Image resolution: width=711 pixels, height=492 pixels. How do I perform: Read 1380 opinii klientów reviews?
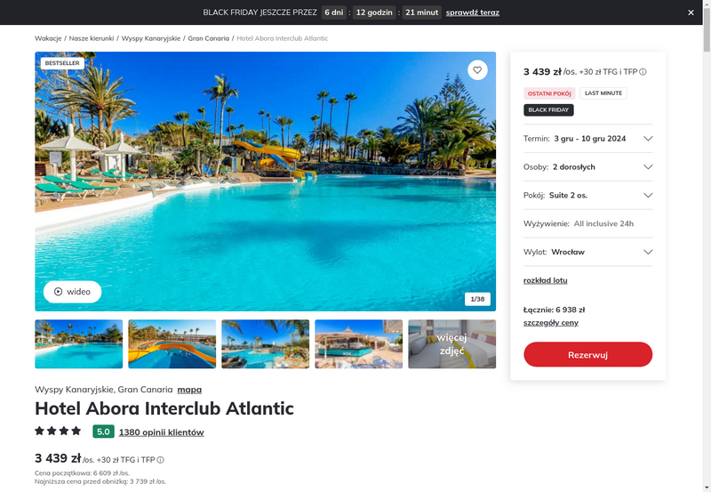coord(162,432)
